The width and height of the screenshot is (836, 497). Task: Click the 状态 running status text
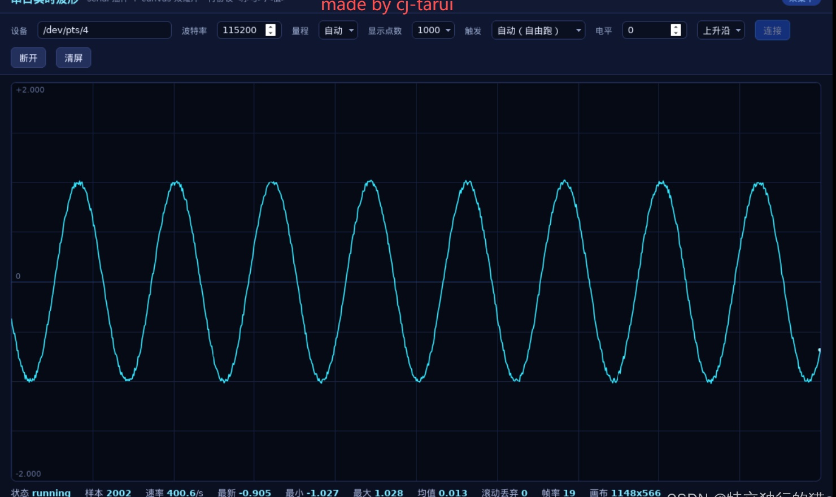click(41, 492)
